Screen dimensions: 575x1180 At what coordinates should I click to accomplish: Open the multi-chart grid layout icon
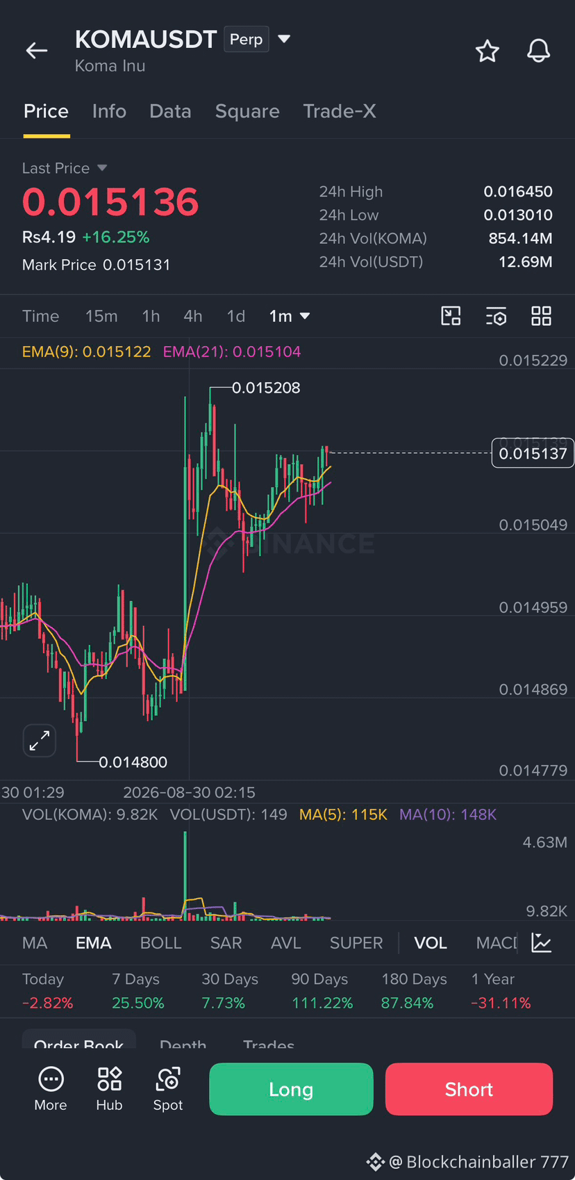(541, 316)
